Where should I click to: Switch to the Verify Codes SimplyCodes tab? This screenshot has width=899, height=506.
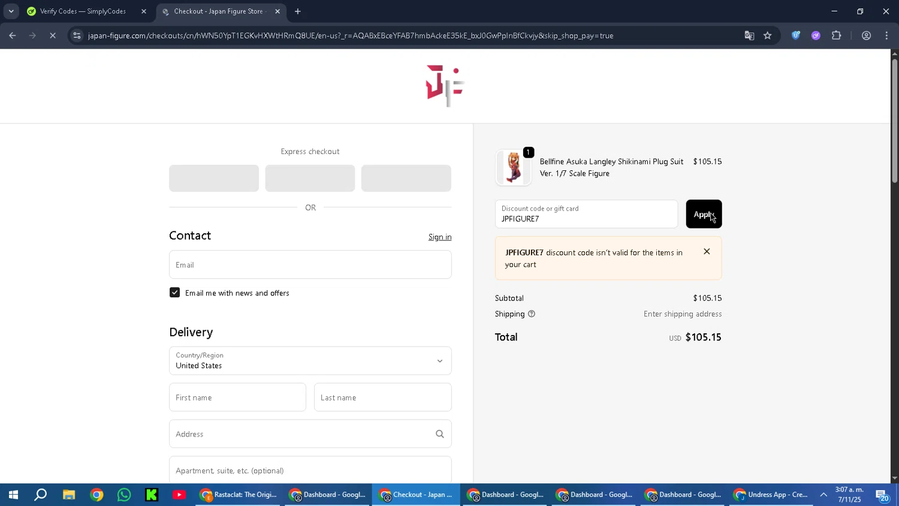(x=83, y=11)
